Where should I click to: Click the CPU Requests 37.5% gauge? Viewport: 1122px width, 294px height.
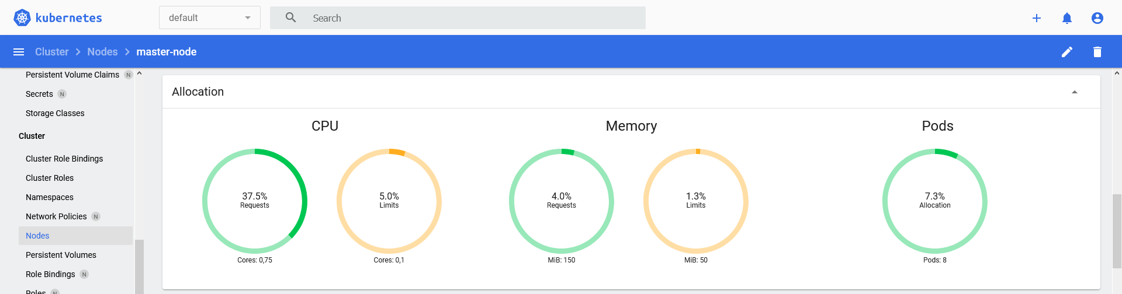click(x=255, y=201)
